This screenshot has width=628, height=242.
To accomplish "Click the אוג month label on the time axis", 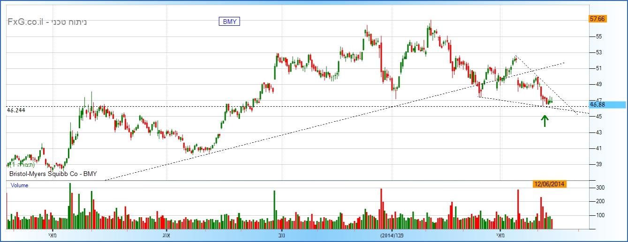I will coord(165,235).
